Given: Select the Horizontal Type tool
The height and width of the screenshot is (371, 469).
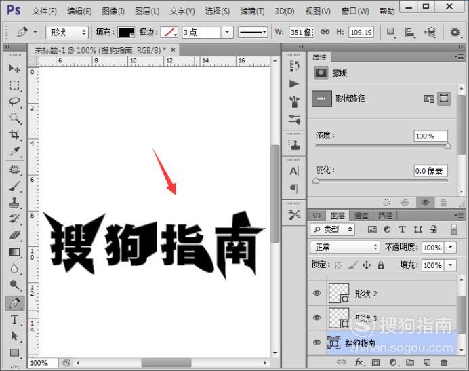Looking at the screenshot, I should coord(14,320).
